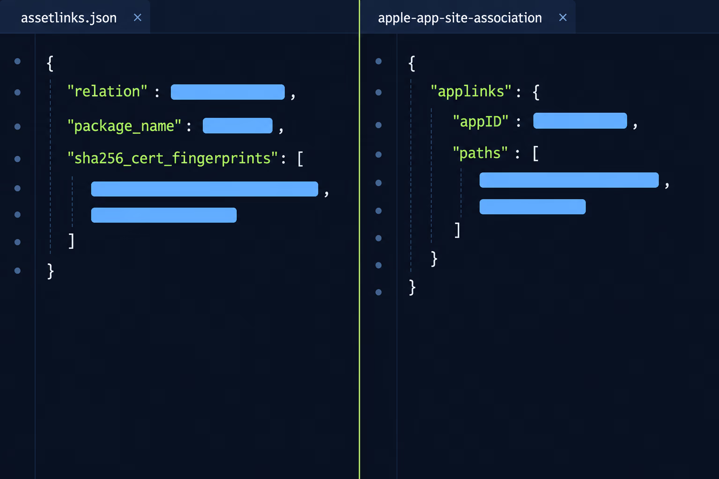The image size is (719, 479).
Task: Click the blue value placeholder after "relation"
Action: tap(227, 92)
